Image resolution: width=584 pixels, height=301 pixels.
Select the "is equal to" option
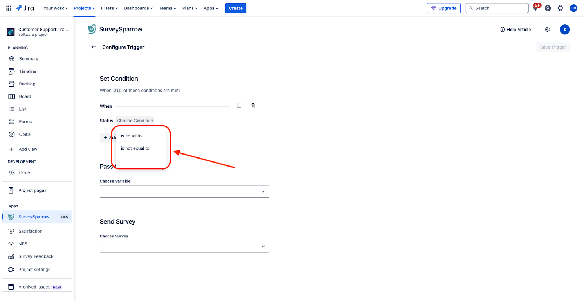pyautogui.click(x=131, y=136)
